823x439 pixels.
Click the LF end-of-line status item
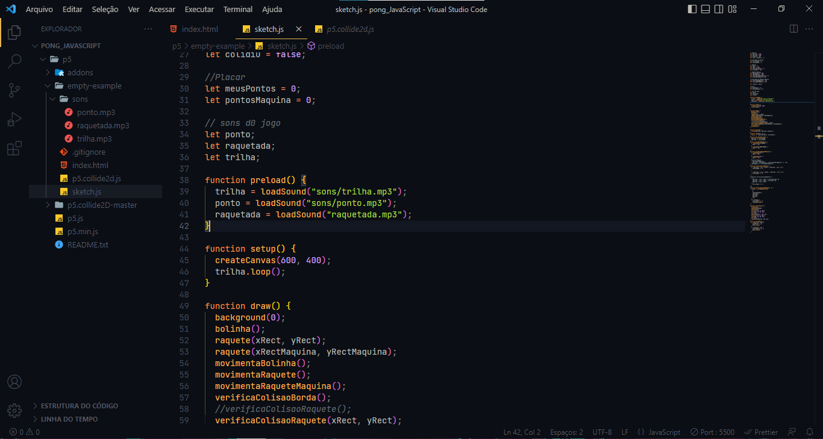[625, 432]
